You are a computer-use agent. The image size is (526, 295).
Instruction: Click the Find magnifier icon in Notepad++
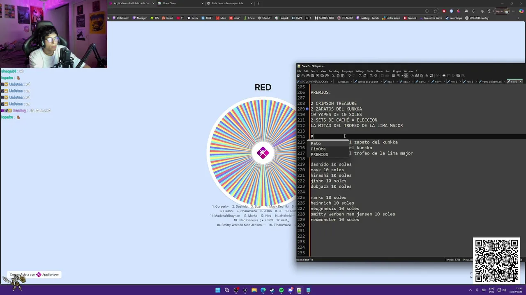point(360,75)
